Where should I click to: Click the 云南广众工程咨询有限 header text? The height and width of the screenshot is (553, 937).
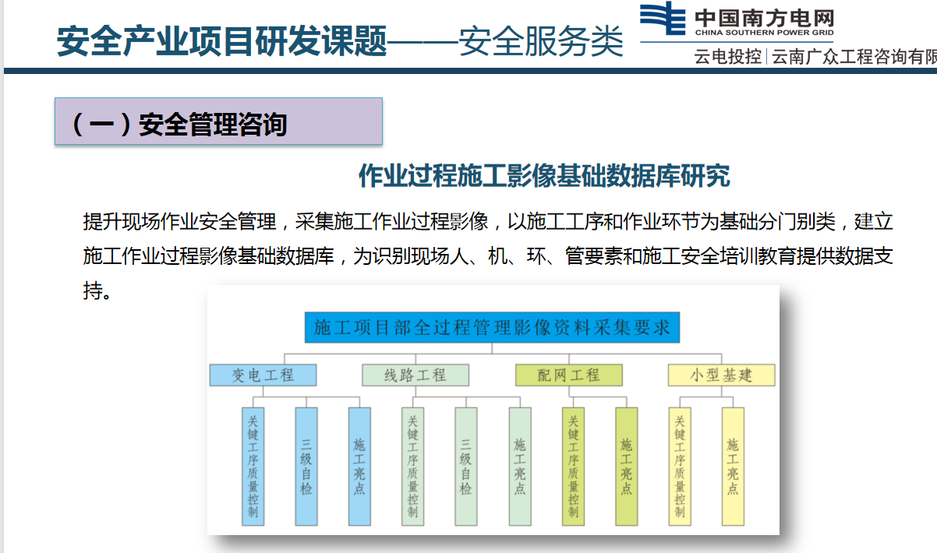(x=854, y=57)
